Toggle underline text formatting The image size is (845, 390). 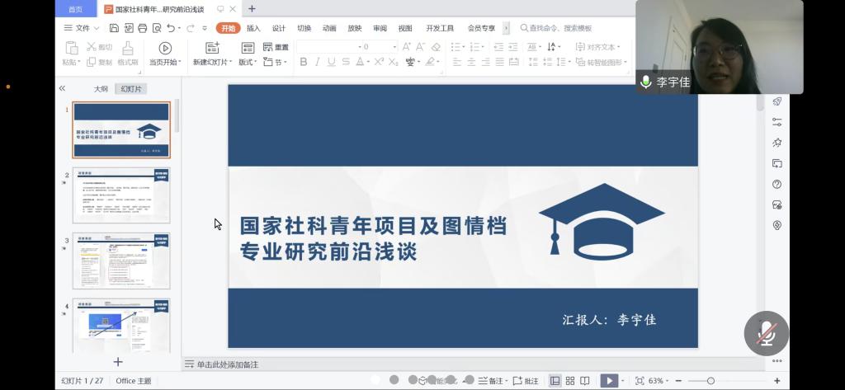tap(332, 62)
